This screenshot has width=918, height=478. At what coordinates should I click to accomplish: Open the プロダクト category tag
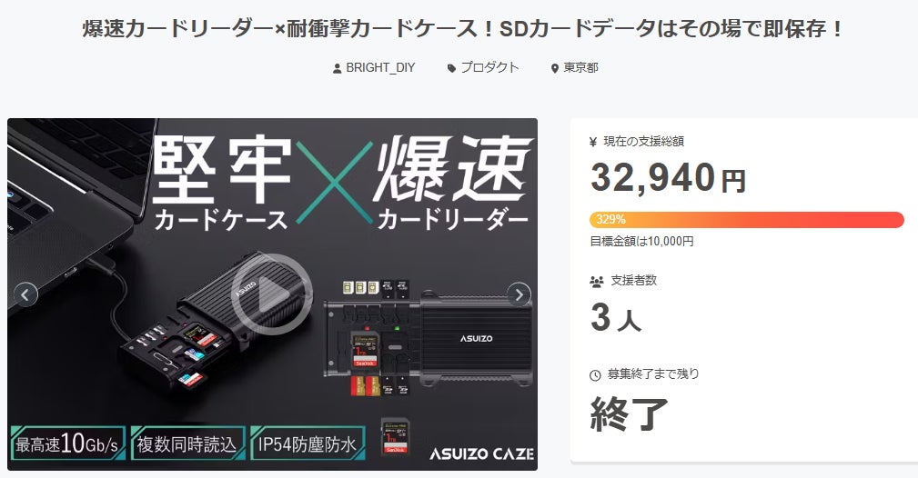tap(489, 68)
